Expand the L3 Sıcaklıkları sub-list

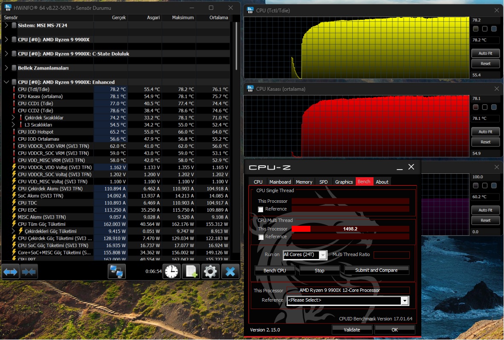[13, 124]
